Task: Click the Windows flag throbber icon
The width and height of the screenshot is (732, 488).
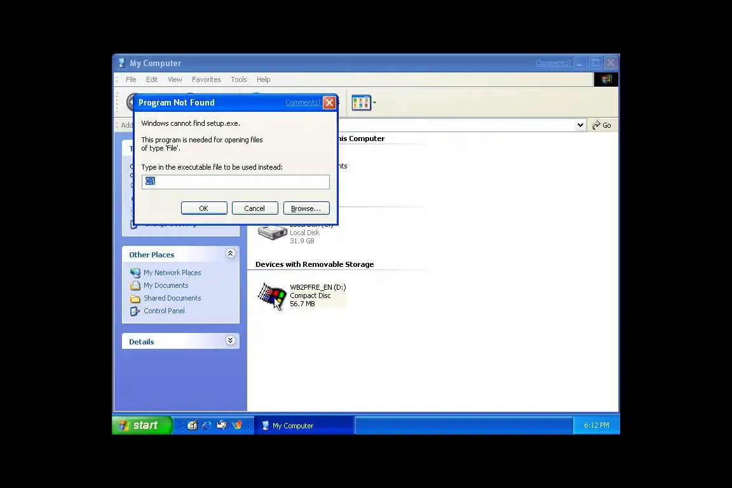Action: (606, 79)
